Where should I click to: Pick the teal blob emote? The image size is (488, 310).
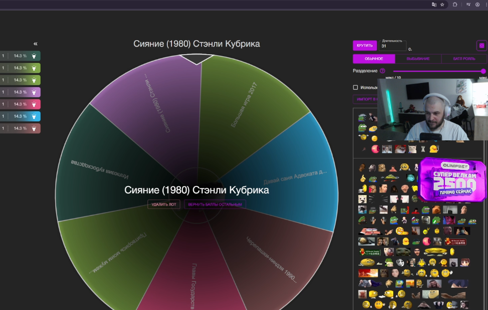(x=410, y=178)
